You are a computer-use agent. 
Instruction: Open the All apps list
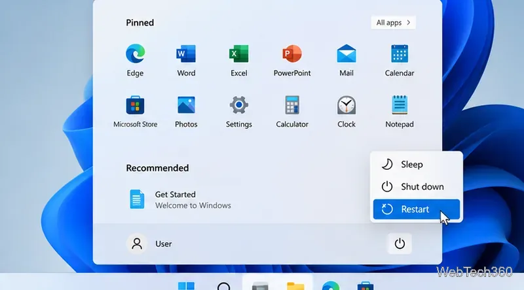click(393, 23)
